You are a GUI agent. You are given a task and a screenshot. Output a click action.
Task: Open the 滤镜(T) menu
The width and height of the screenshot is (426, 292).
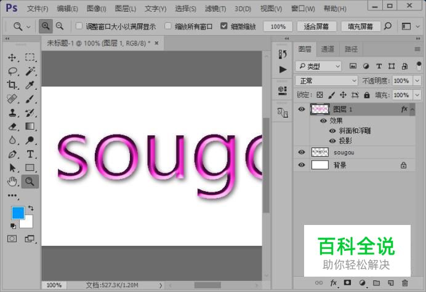(215, 9)
